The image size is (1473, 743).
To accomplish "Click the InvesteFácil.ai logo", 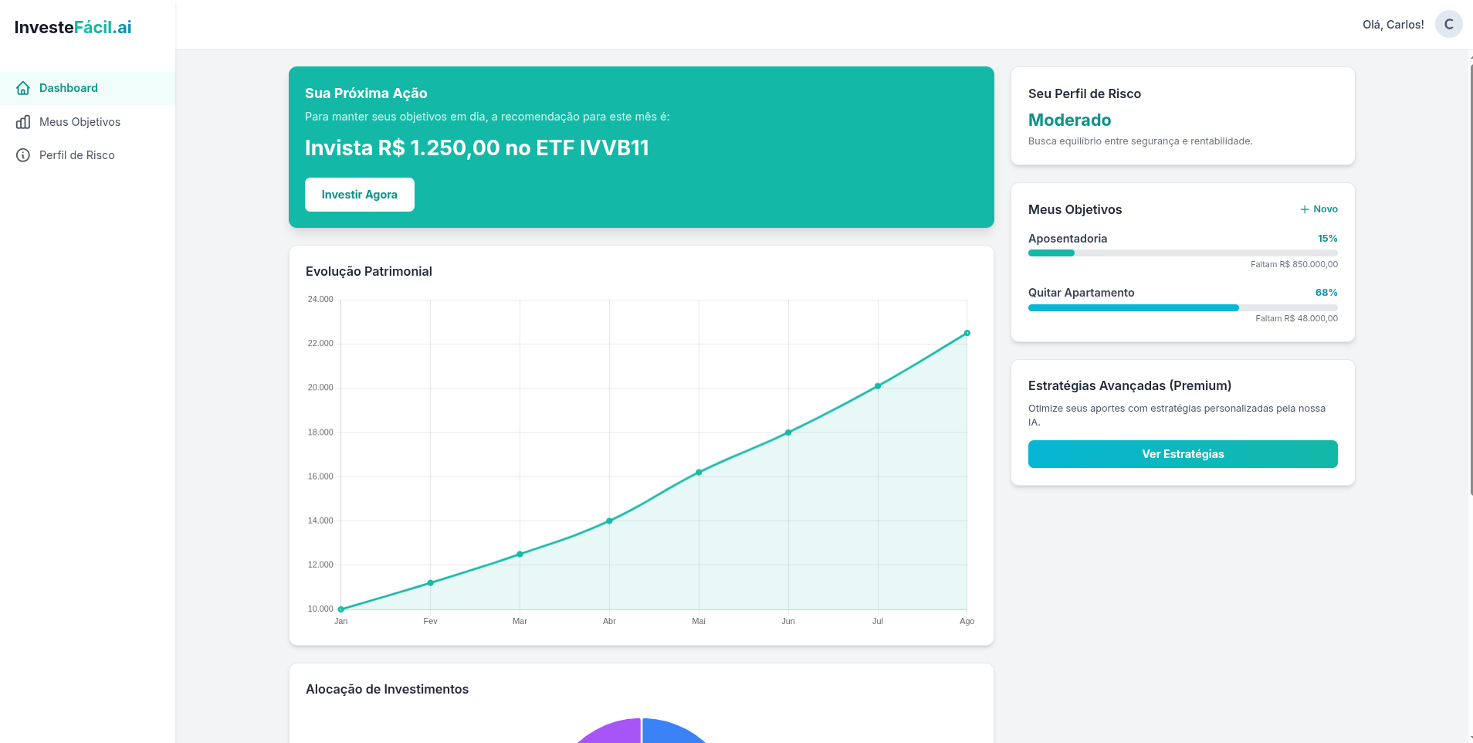I will [x=73, y=28].
